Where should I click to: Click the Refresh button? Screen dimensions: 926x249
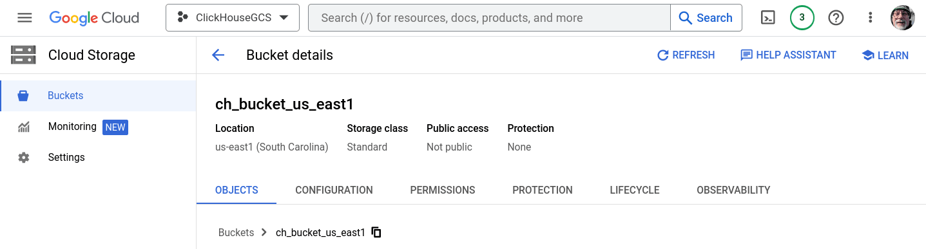point(686,55)
